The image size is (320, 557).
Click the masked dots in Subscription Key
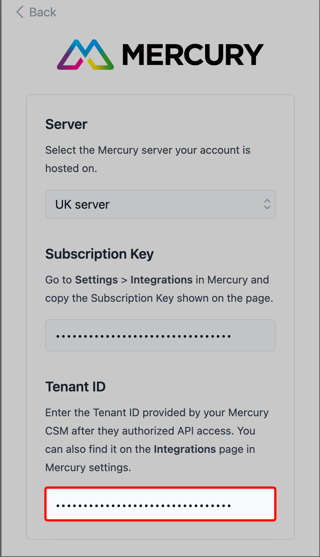(x=143, y=336)
